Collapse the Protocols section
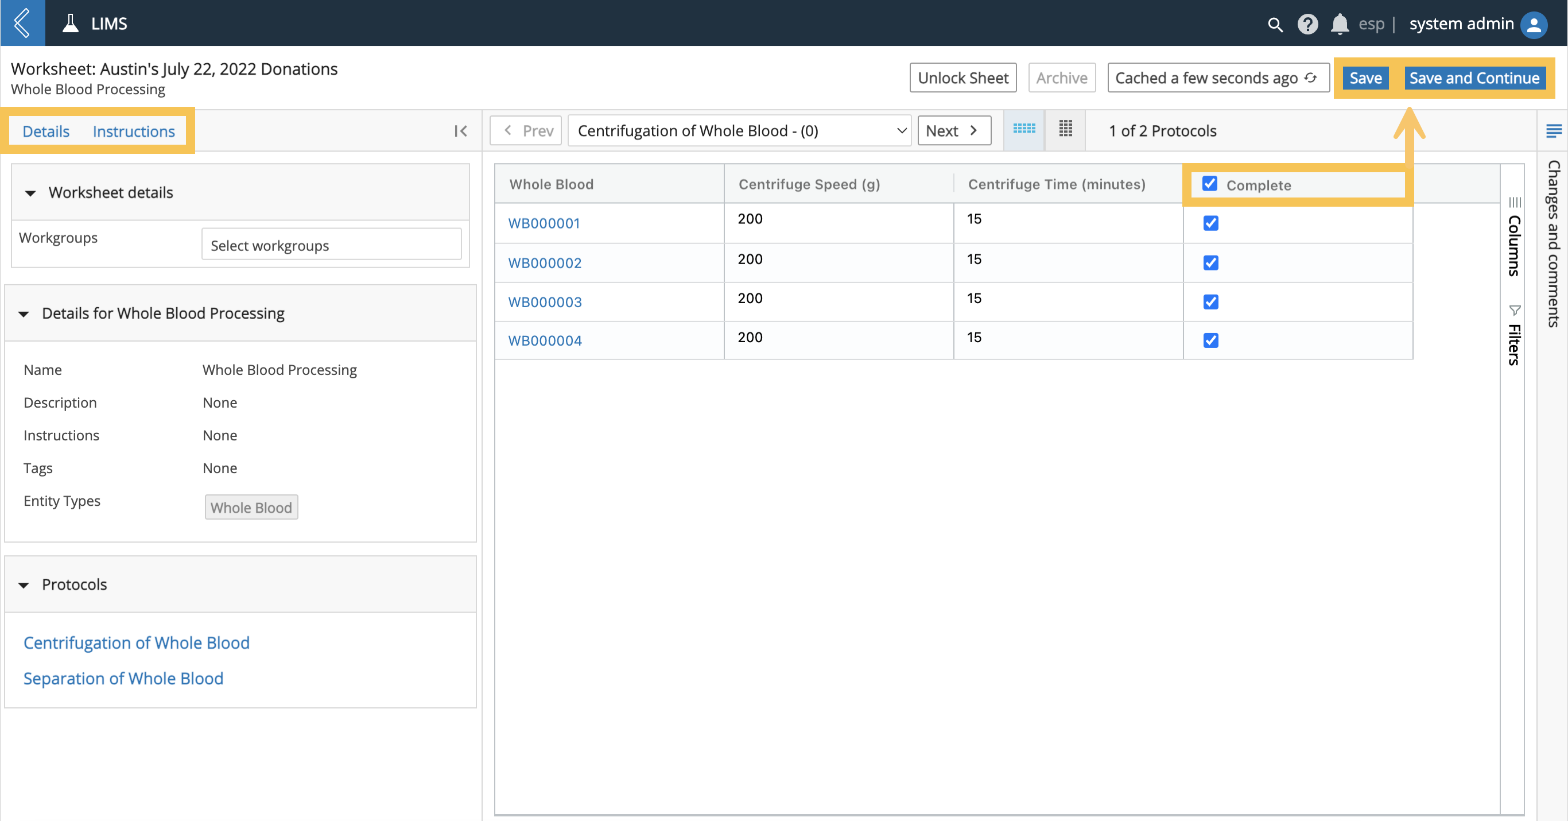The width and height of the screenshot is (1568, 821). coord(24,584)
